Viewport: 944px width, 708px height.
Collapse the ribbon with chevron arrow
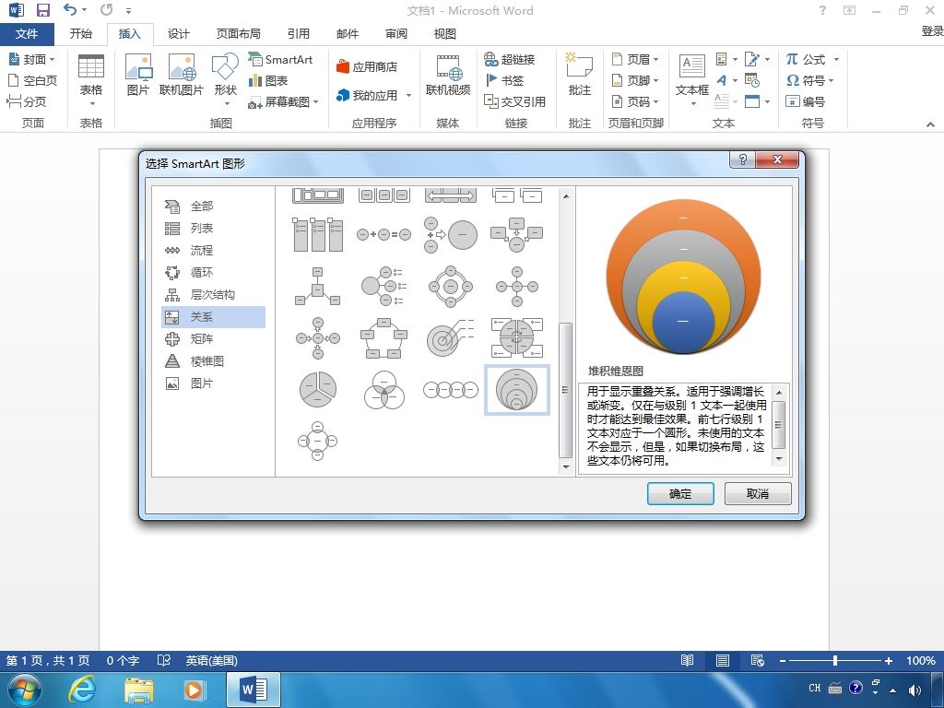[930, 124]
